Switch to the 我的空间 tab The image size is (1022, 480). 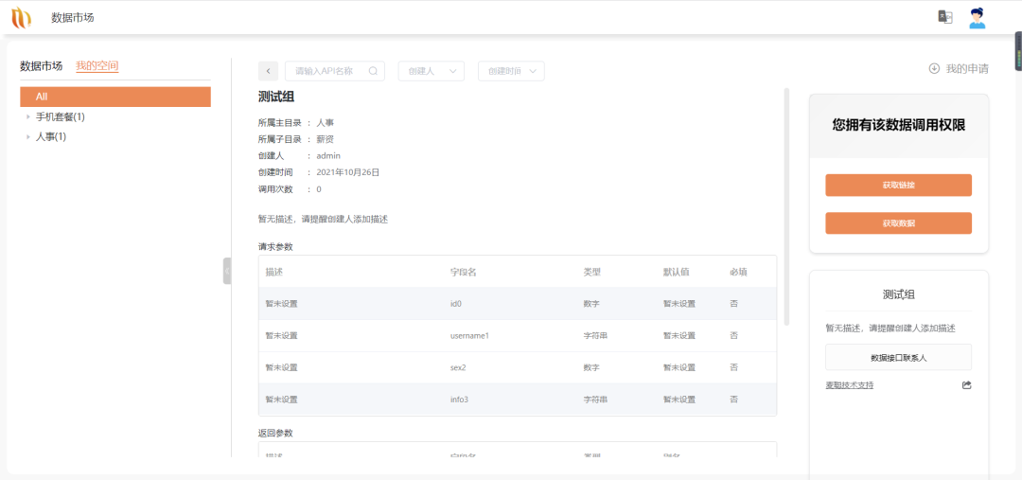[x=97, y=66]
